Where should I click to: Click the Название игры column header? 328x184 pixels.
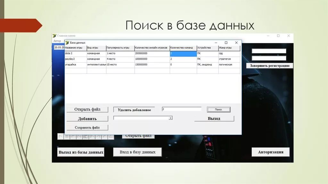coord(76,48)
